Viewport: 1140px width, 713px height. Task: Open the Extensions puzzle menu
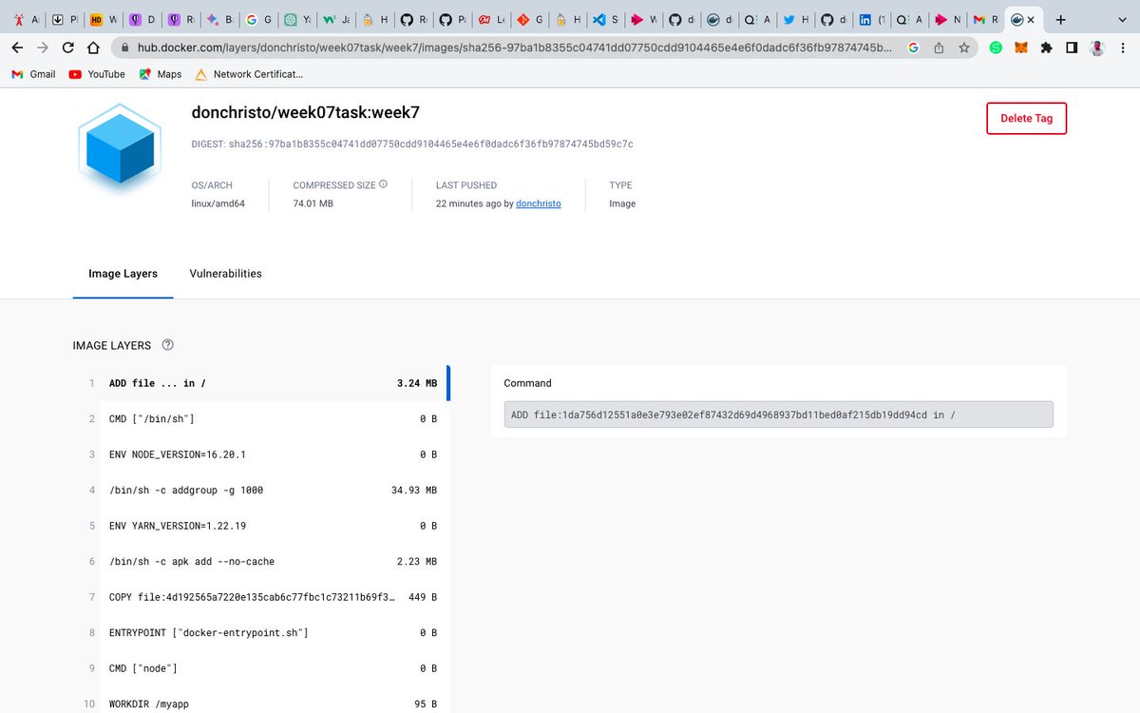[1046, 48]
